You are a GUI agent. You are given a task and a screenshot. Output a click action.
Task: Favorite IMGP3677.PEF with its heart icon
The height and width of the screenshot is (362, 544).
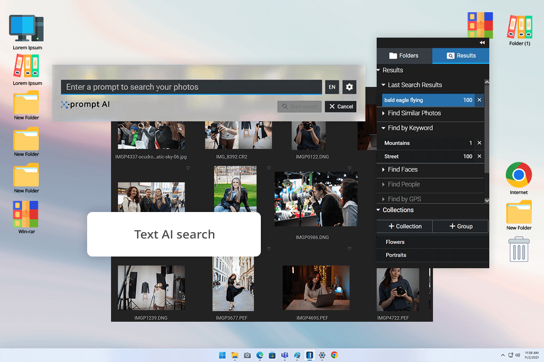click(x=269, y=249)
